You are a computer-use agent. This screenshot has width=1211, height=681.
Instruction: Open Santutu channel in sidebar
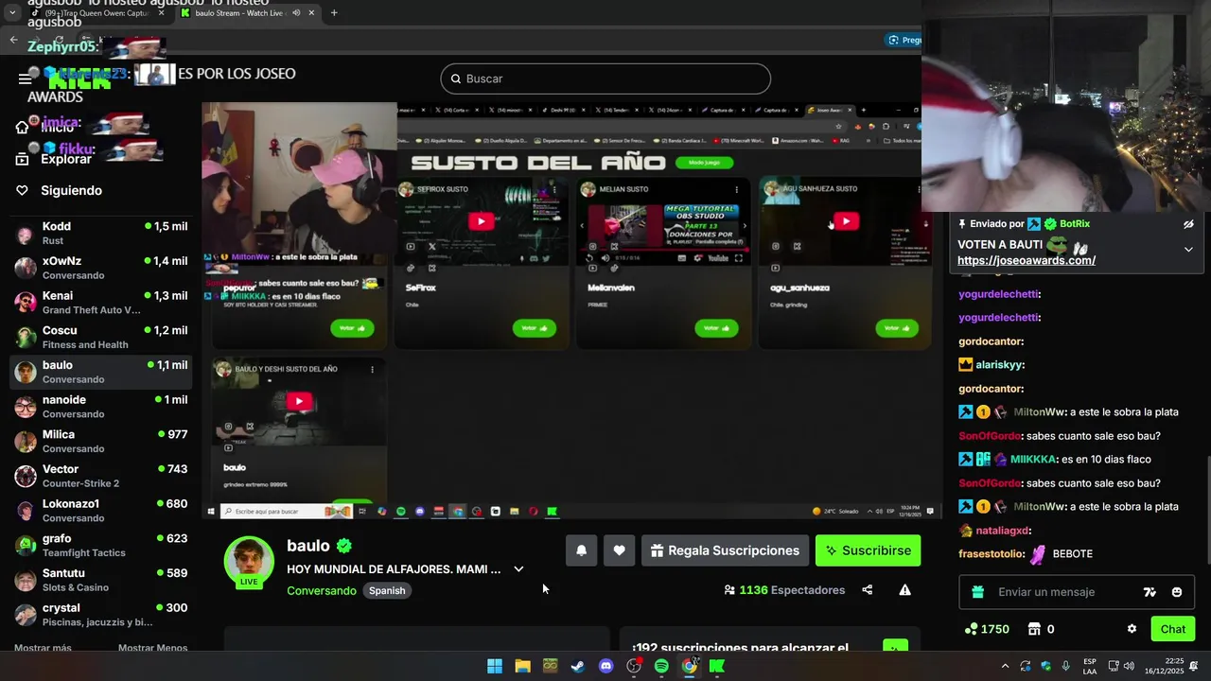(x=101, y=580)
